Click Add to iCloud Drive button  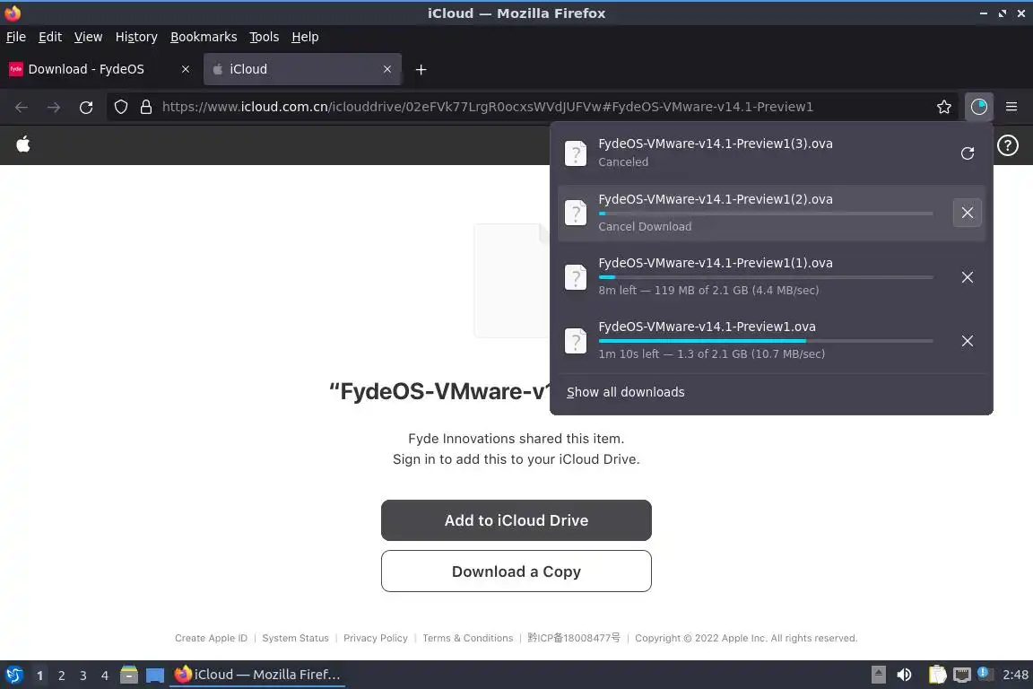[x=516, y=520]
